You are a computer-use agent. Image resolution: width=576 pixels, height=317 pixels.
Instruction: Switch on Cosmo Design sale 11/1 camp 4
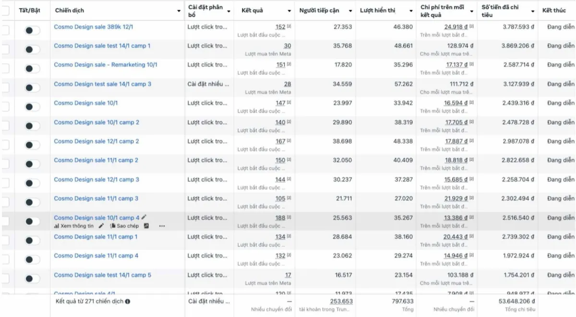click(x=33, y=259)
